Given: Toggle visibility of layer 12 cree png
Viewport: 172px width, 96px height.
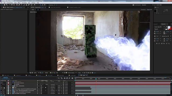Looking at the screenshot, I should [x=1, y=94].
